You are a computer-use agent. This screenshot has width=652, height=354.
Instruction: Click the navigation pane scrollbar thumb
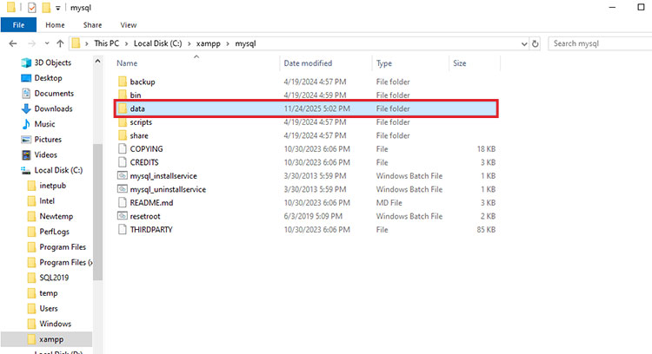click(97, 212)
